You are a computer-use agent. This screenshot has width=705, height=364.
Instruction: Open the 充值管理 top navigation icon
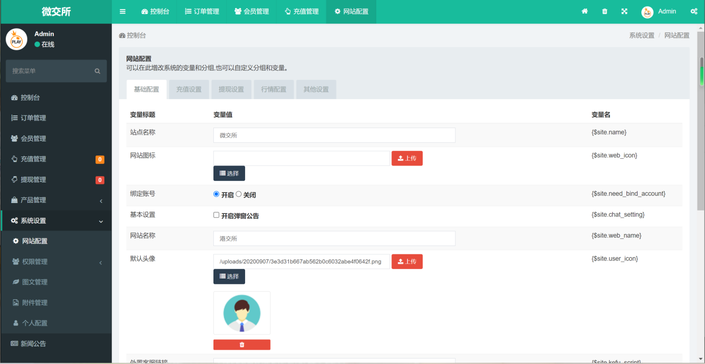coord(301,11)
